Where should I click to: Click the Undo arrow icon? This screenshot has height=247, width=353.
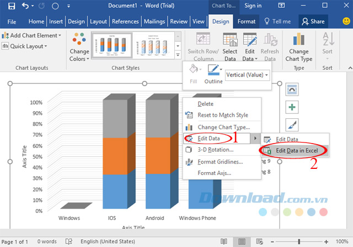click(x=25, y=7)
